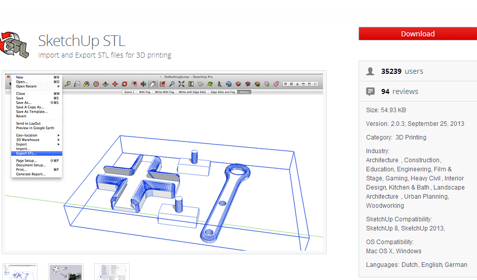Expand the 3D Warehouse submenu
This screenshot has height=280, width=477.
(x=36, y=139)
